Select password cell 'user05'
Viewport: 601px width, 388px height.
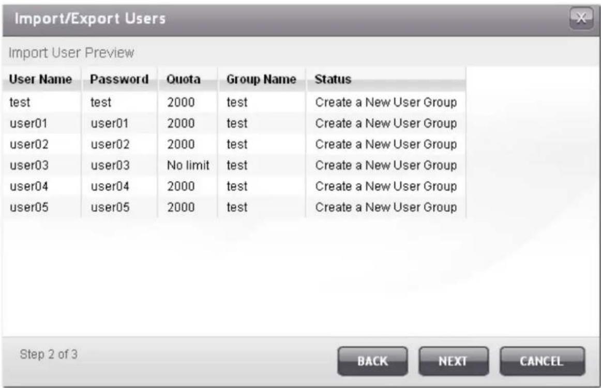click(x=110, y=207)
